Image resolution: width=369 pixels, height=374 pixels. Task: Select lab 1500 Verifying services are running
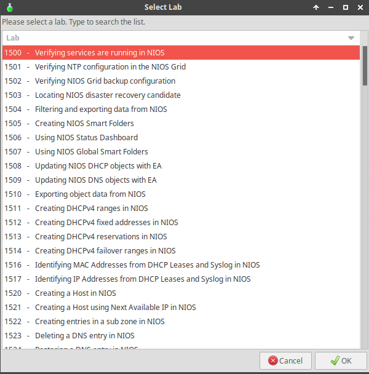(181, 52)
